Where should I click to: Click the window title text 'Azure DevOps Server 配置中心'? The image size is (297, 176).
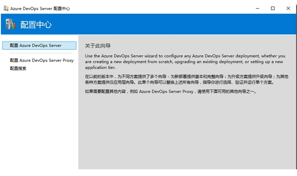[40, 8]
